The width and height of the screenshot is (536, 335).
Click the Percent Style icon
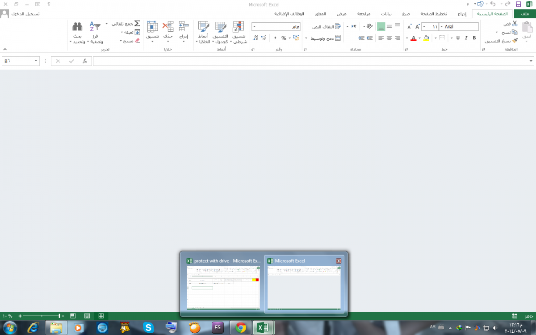tap(284, 38)
